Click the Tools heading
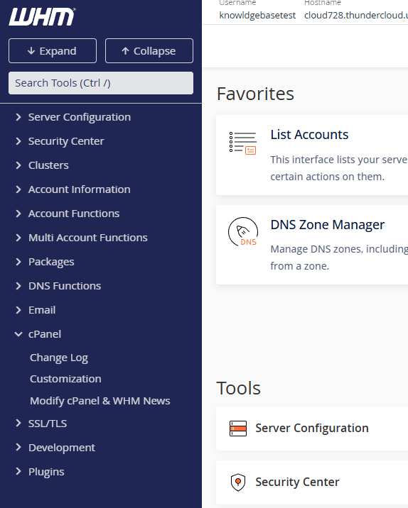The height and width of the screenshot is (508, 408). click(x=239, y=388)
